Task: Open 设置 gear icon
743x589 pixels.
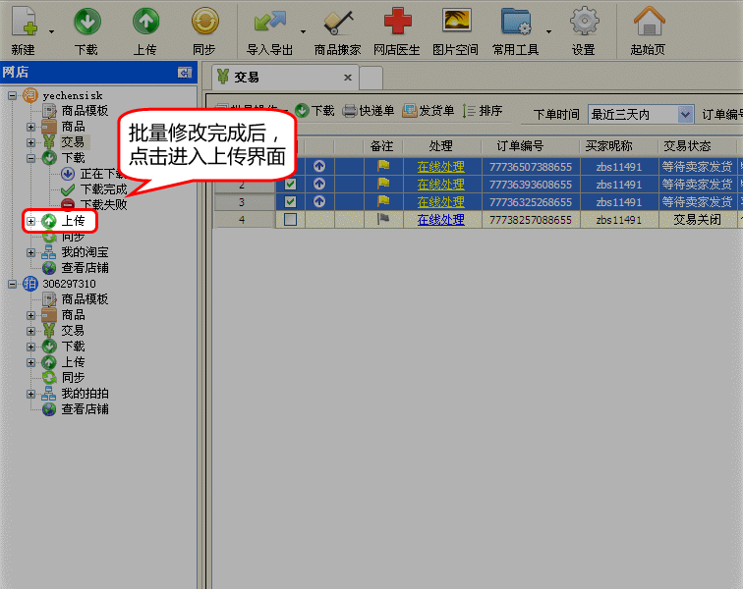Action: click(x=584, y=22)
